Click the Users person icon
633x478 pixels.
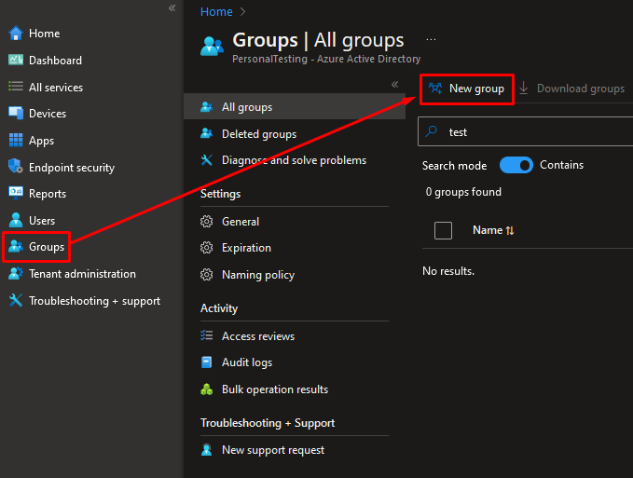[x=16, y=220]
